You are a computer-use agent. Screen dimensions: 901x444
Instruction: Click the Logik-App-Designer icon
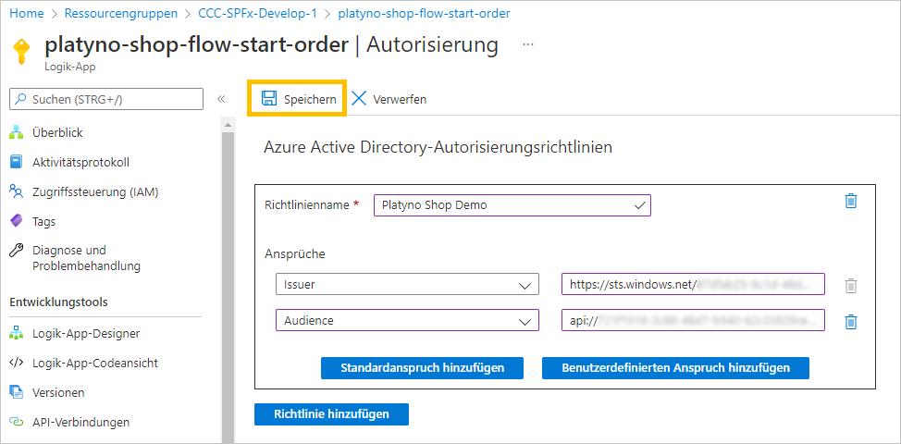click(x=17, y=333)
